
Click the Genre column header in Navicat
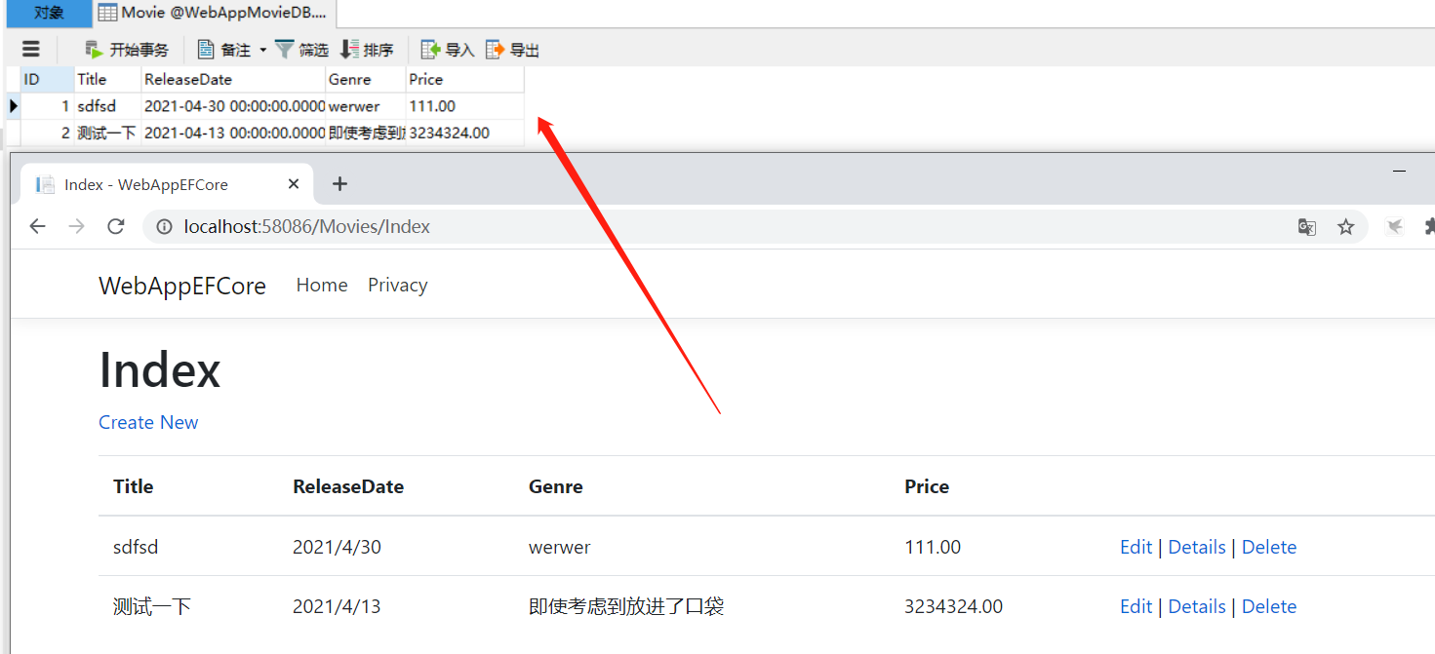[x=366, y=79]
